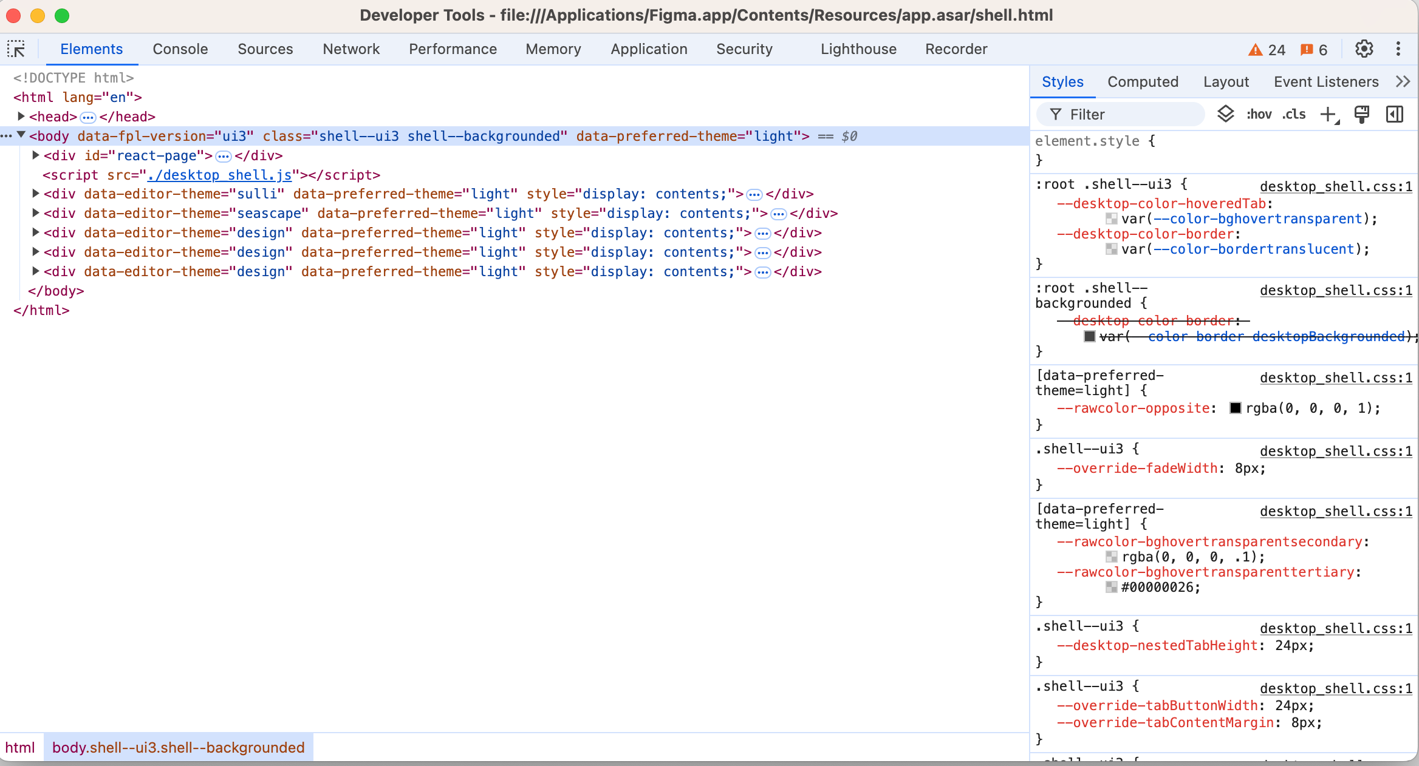Image resolution: width=1419 pixels, height=766 pixels.
Task: Open desktop_shell.css:1 link for .shell--ui3 hoveredTab rule
Action: click(x=1336, y=186)
